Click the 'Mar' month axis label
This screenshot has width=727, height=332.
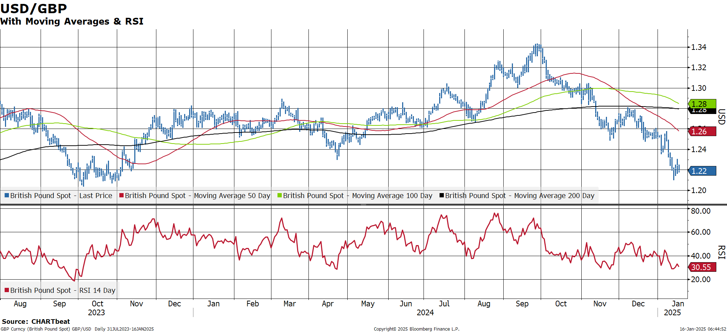290,304
